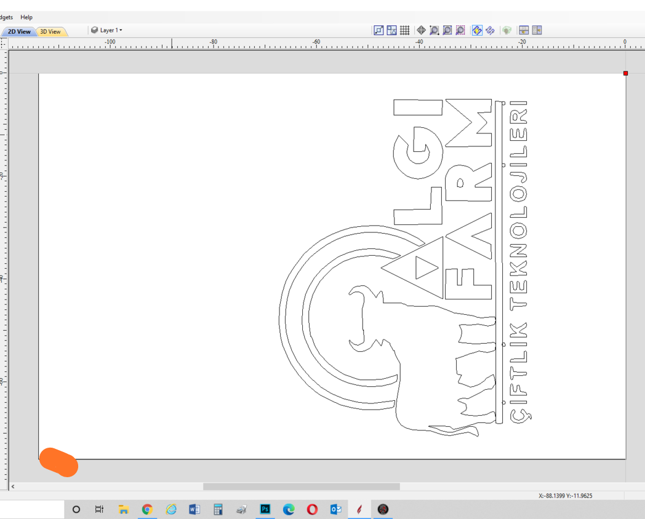Toggle the blue zigzag toolpath drawing icon
This screenshot has width=645, height=519.
pos(490,30)
